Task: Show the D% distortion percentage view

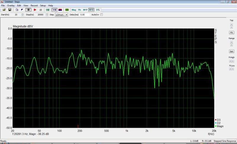Action: coord(98,10)
